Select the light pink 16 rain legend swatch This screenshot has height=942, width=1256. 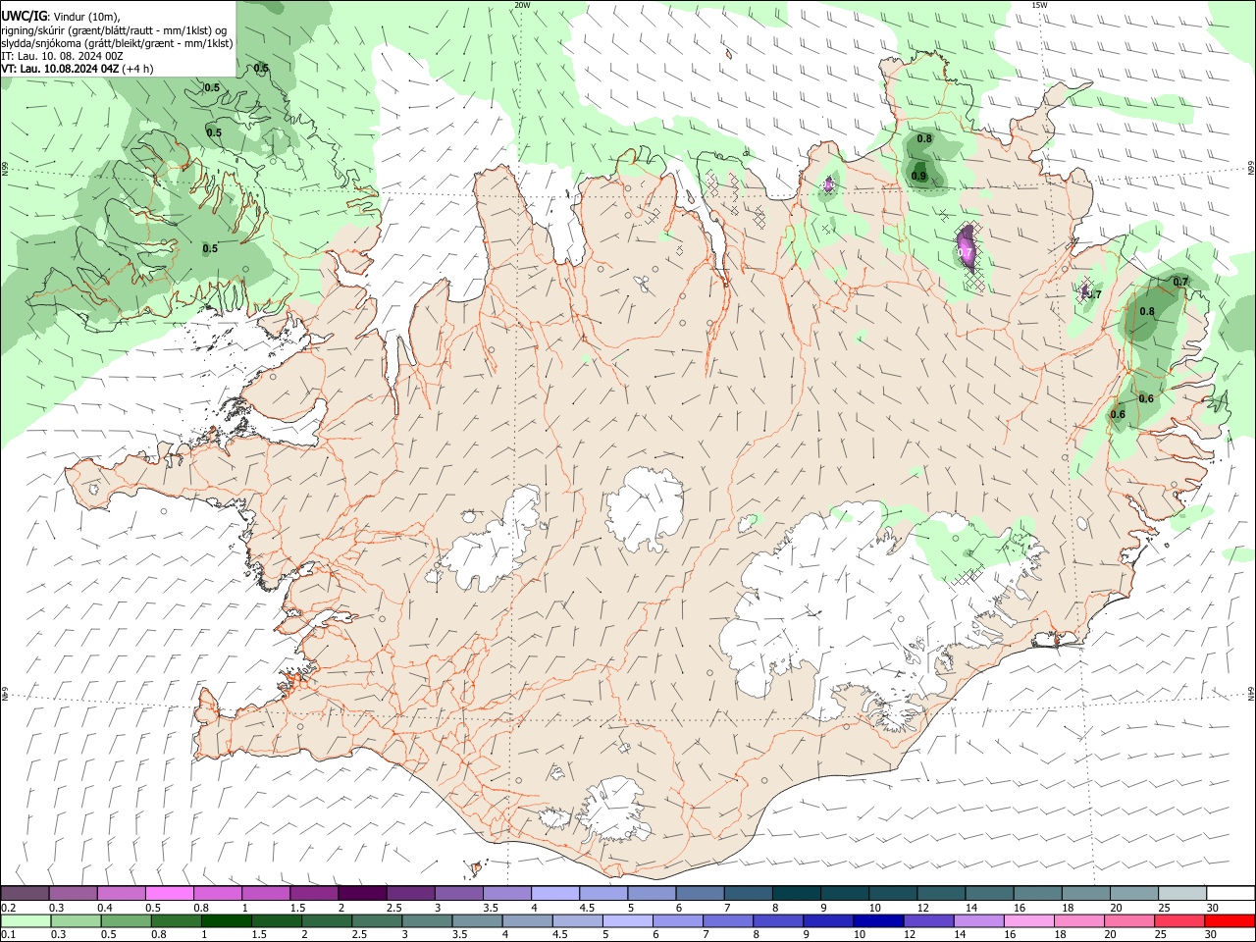1027,920
